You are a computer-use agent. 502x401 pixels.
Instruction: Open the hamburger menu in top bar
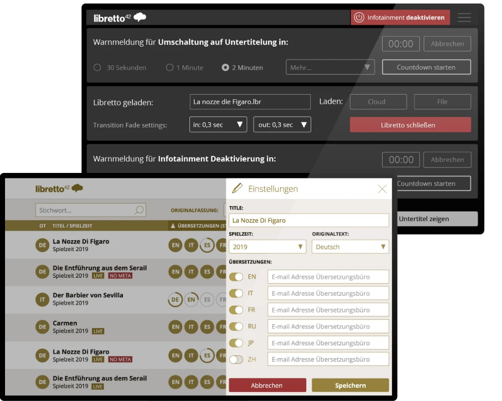point(464,18)
